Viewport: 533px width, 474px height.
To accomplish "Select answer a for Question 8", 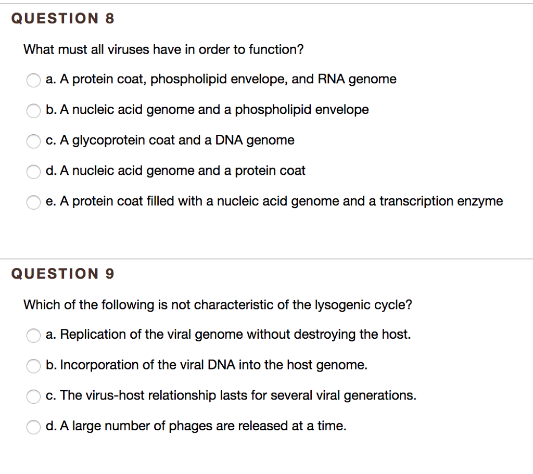I will tap(33, 81).
